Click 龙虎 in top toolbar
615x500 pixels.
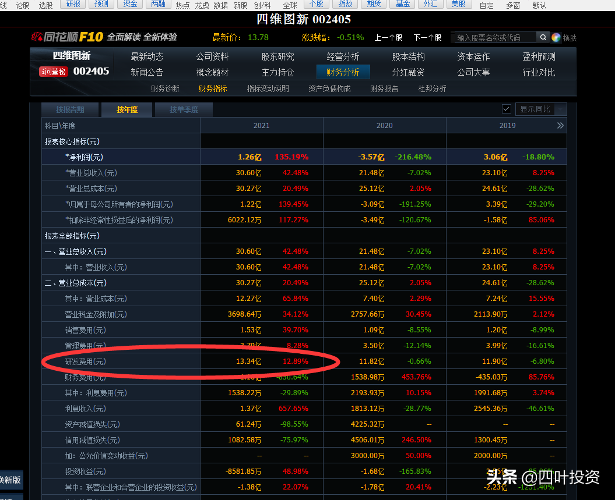[202, 5]
